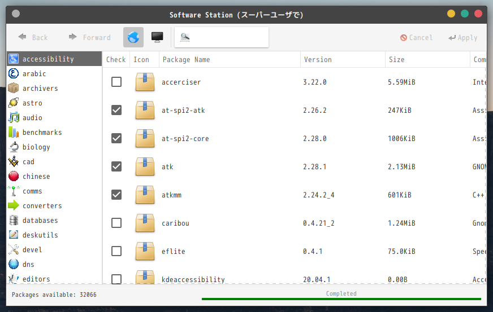Check the kdeaccessibility package checkbox
The image size is (493, 312).
pyautogui.click(x=116, y=279)
